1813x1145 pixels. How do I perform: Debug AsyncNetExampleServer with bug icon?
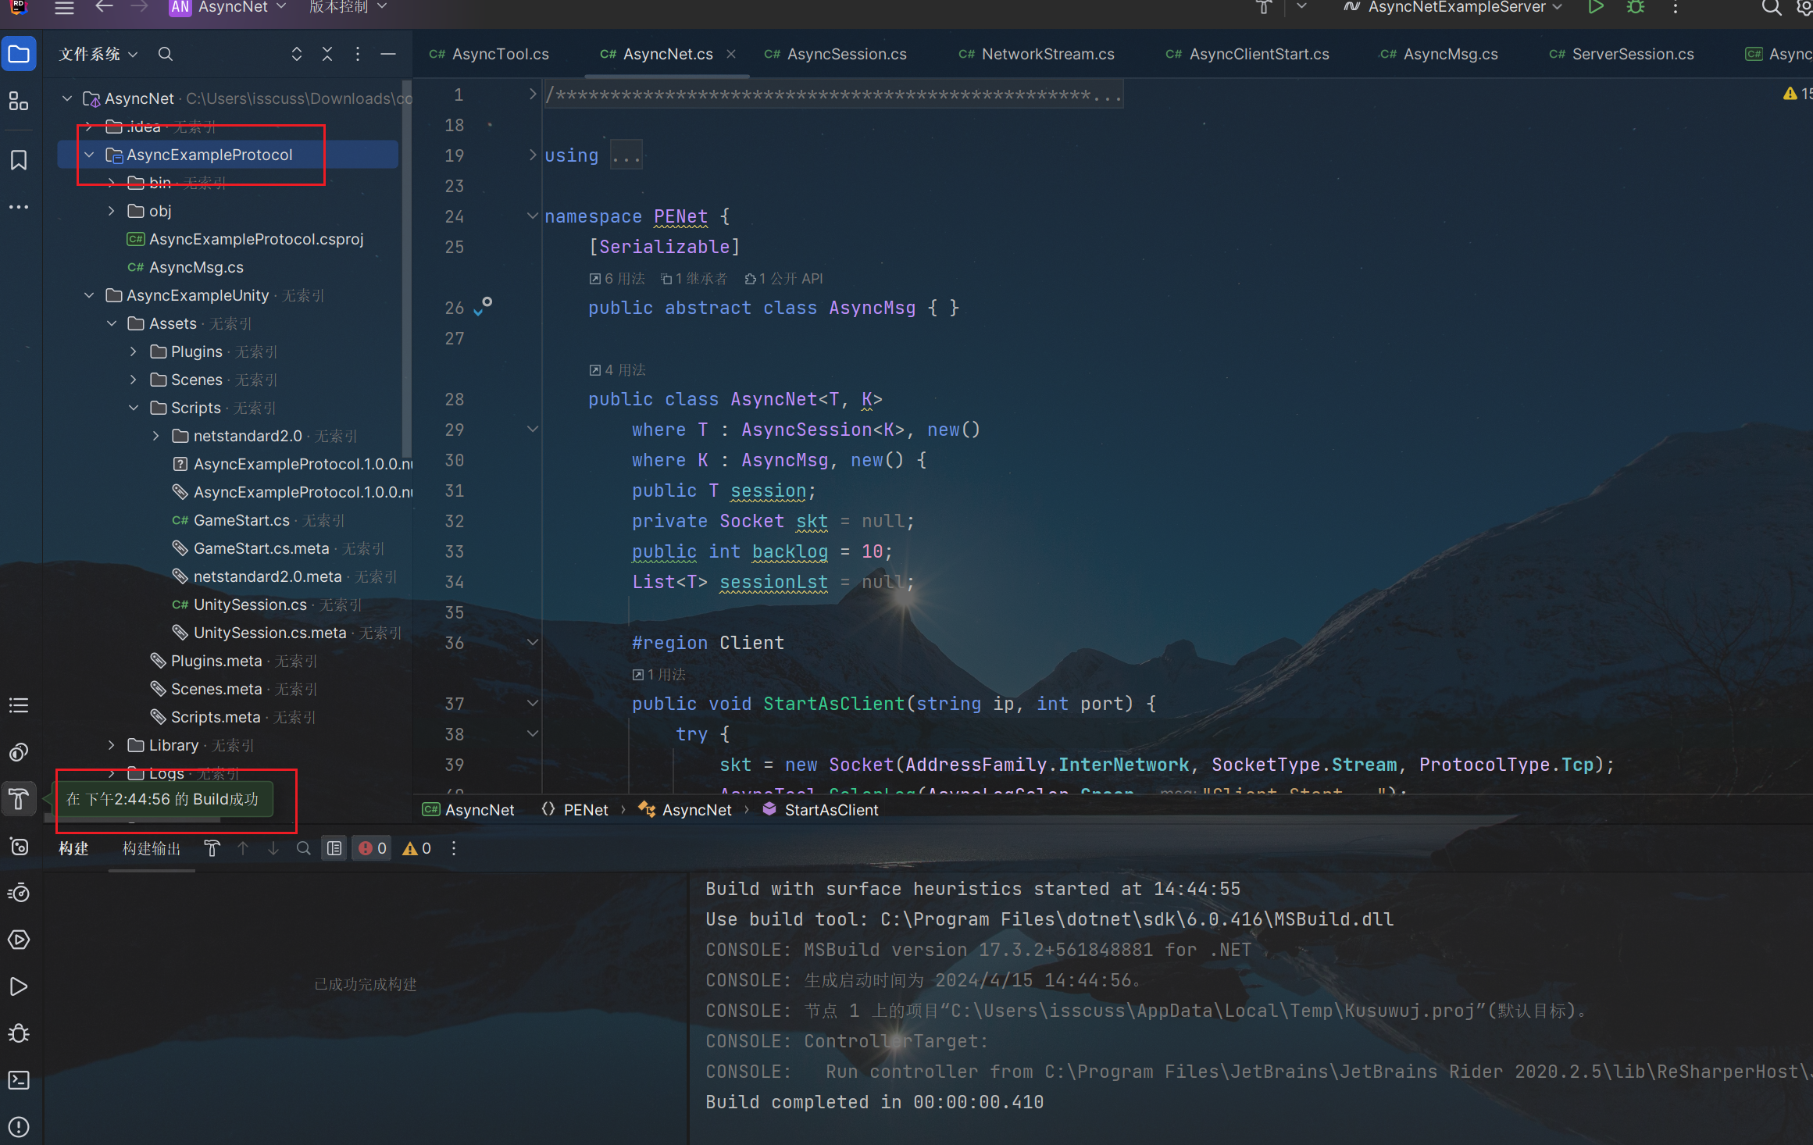tap(1635, 8)
